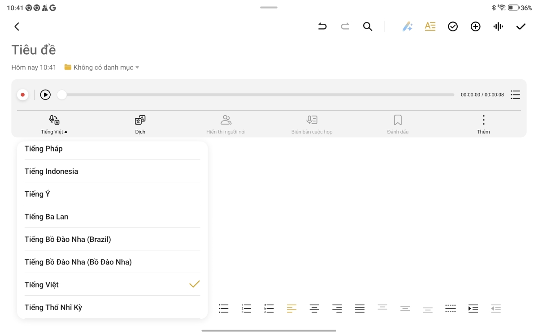The height and width of the screenshot is (336, 538).
Task: Open the Không có danh mục category dropdown
Action: [102, 67]
